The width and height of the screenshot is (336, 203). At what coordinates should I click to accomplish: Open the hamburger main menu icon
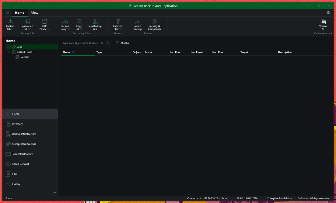[x=8, y=13]
